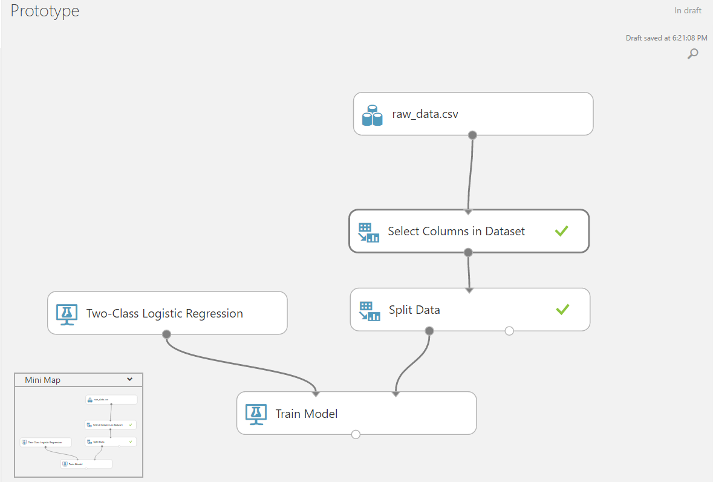Collapse the Mini Map panel chevron
Viewport: 713px width, 482px height.
pyautogui.click(x=130, y=380)
